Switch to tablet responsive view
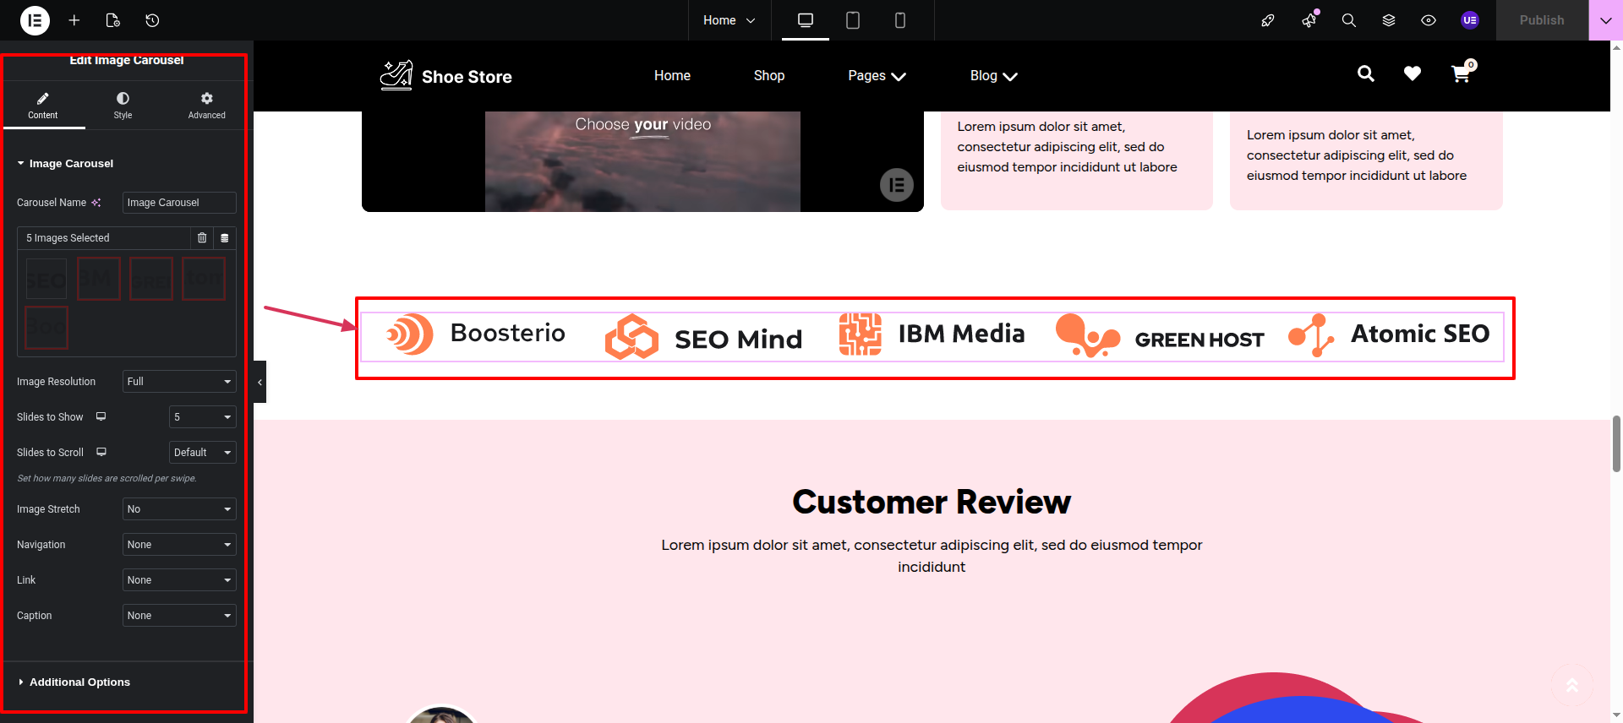Image resolution: width=1623 pixels, height=723 pixels. pyautogui.click(x=853, y=20)
